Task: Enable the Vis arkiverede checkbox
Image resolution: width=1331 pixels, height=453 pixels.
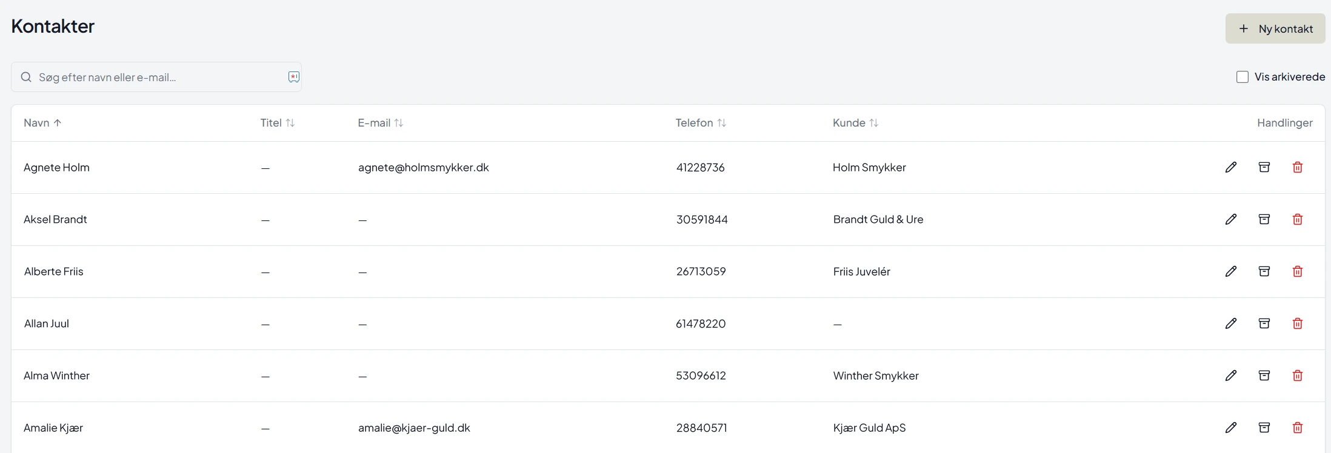Action: click(x=1243, y=77)
